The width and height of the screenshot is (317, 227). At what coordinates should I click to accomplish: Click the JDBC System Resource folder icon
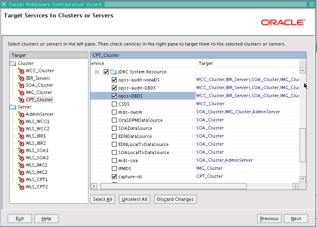[113, 72]
